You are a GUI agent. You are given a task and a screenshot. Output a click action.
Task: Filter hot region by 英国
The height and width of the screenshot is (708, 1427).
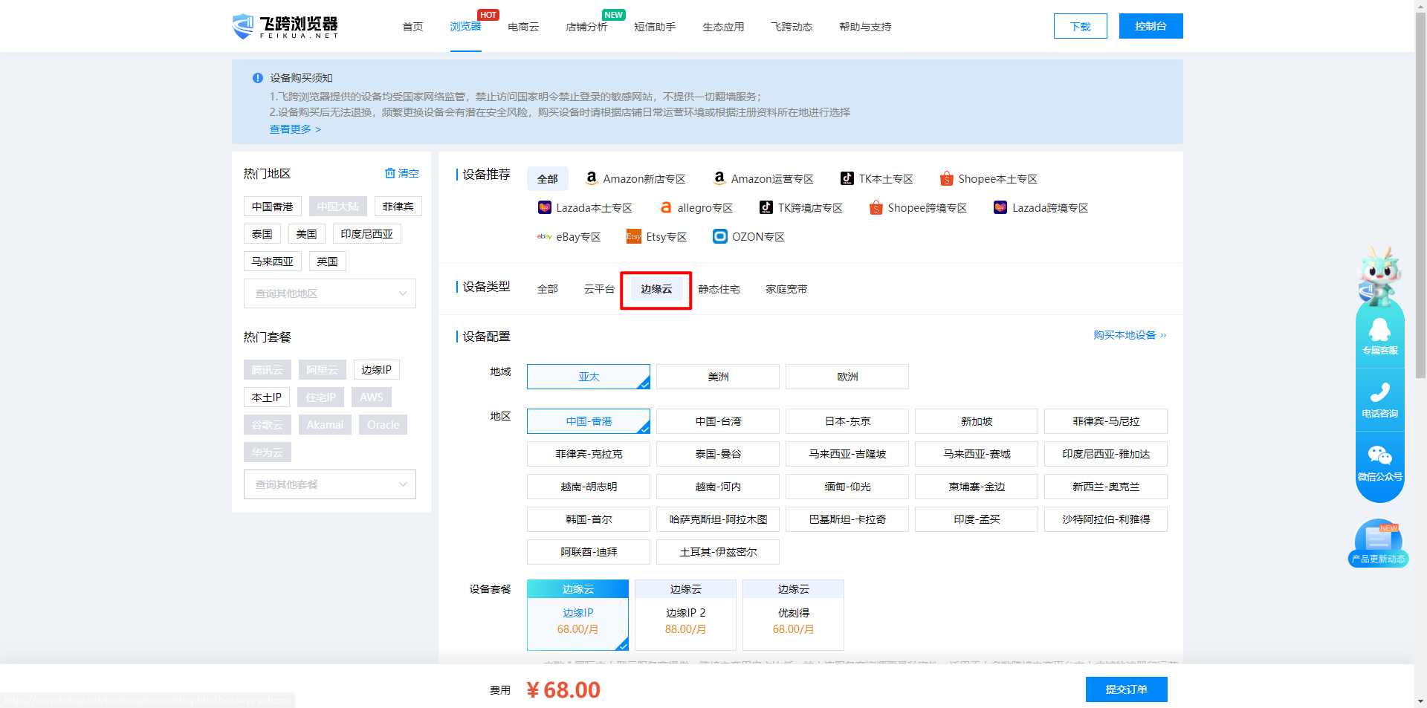(x=327, y=262)
